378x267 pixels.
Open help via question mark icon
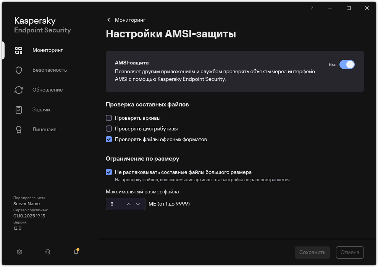[312, 8]
